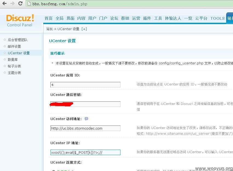
Task: Click the UCenter 通信密钥 field
Action: coord(85,104)
